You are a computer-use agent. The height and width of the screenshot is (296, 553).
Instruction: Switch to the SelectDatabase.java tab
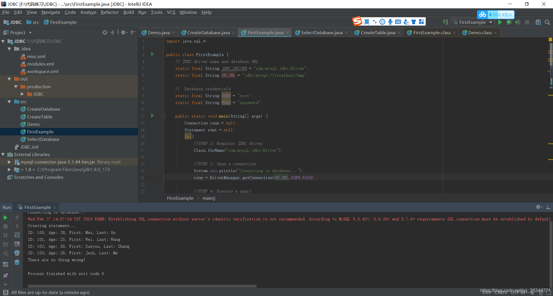(x=322, y=33)
